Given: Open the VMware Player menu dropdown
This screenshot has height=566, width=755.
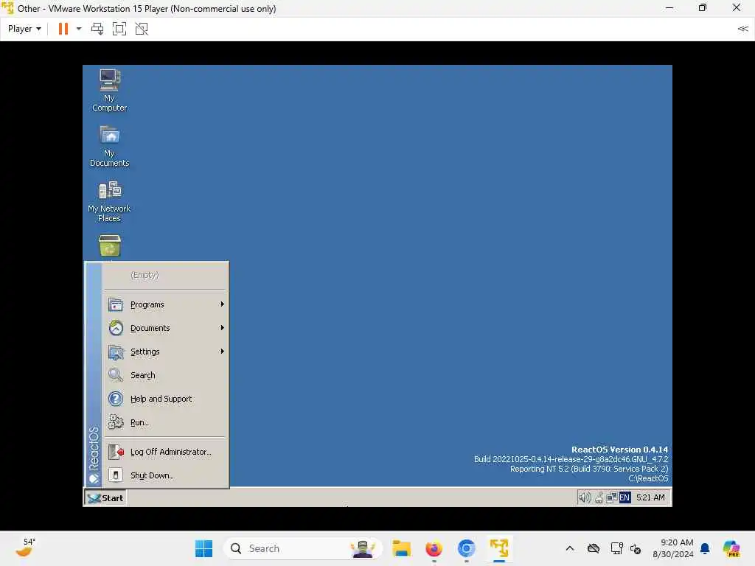Looking at the screenshot, I should point(24,29).
